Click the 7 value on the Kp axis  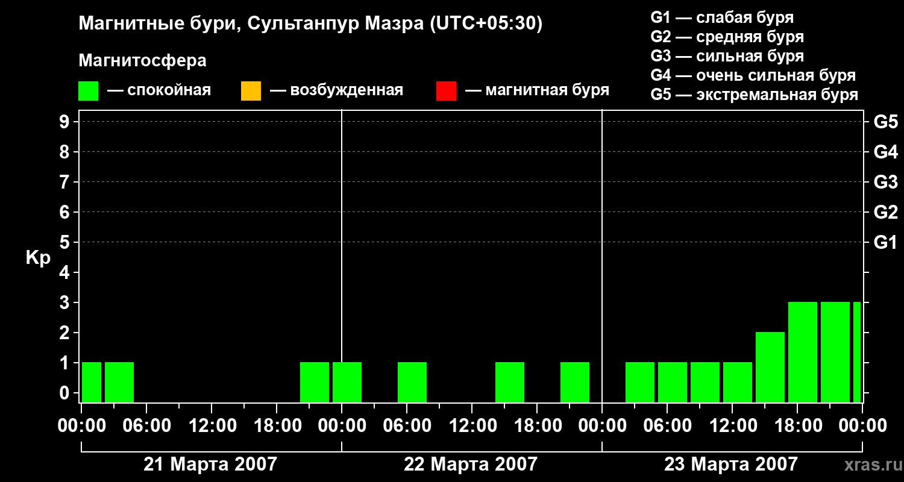tap(66, 182)
